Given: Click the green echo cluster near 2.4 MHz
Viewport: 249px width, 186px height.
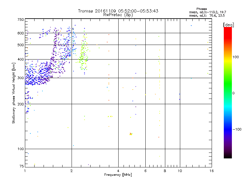Looking at the screenshot, I should pos(83,55).
